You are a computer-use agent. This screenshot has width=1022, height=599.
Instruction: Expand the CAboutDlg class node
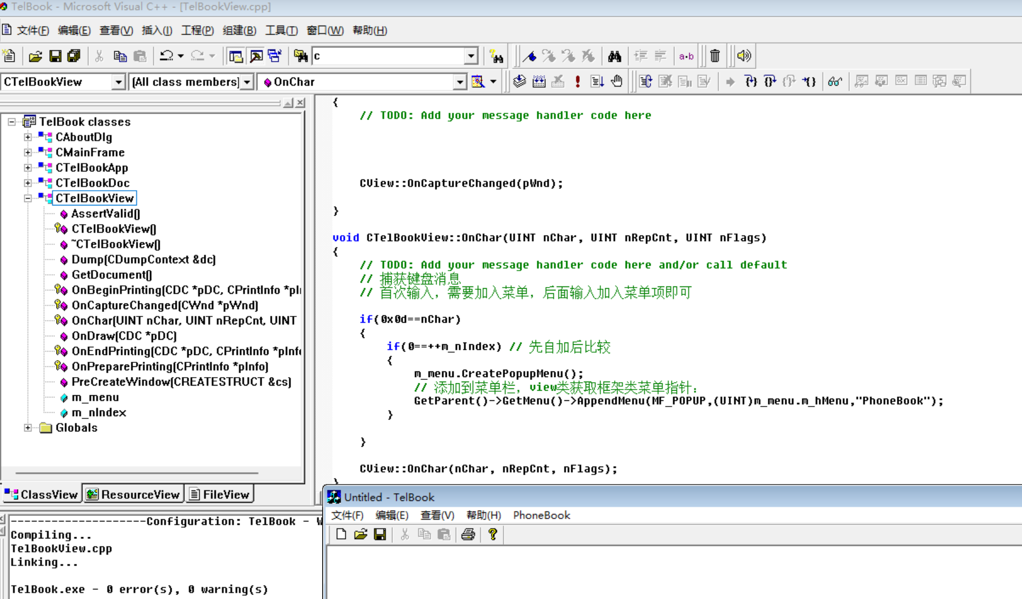click(x=28, y=137)
